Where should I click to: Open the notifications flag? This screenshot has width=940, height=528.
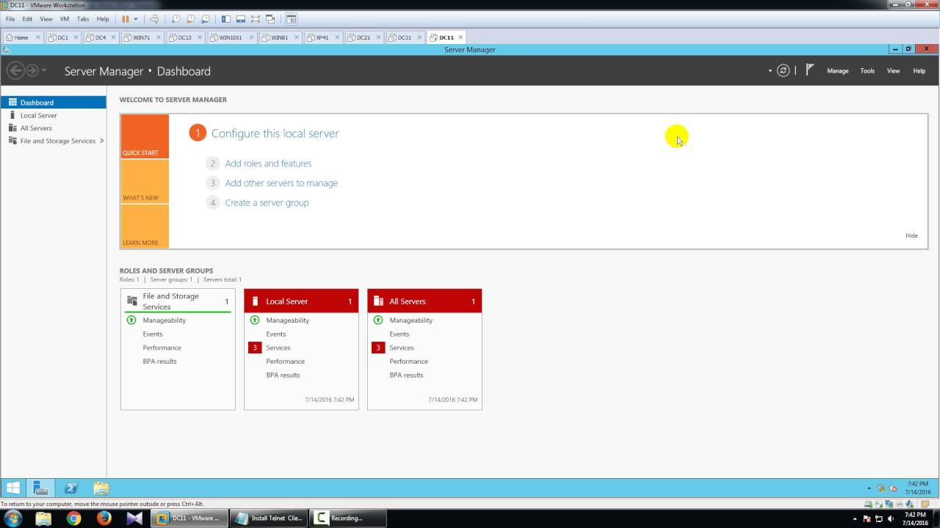(809, 70)
